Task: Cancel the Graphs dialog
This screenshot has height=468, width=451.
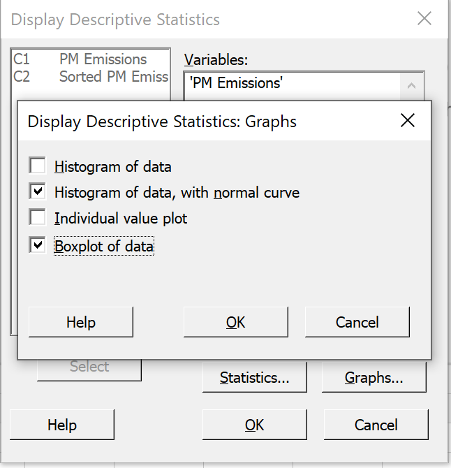Action: [357, 322]
